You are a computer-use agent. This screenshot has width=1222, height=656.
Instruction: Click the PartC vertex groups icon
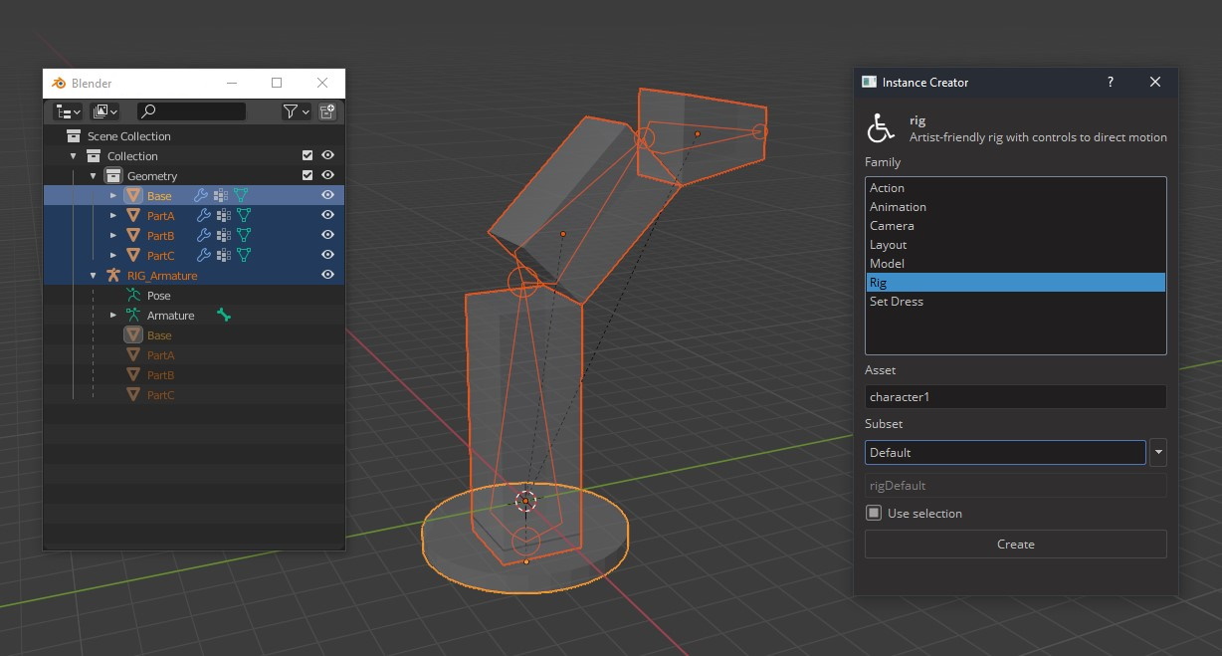223,256
